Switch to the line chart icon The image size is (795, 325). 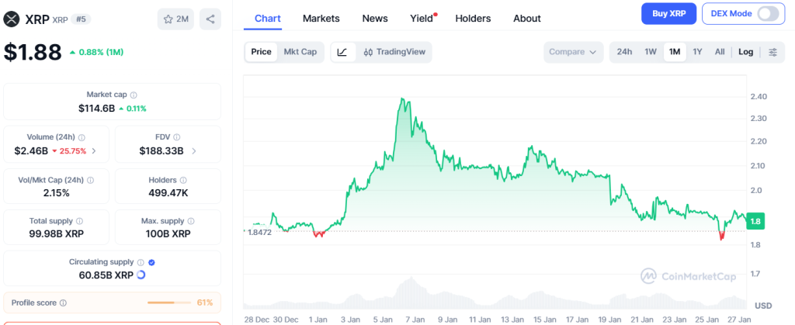click(x=343, y=52)
